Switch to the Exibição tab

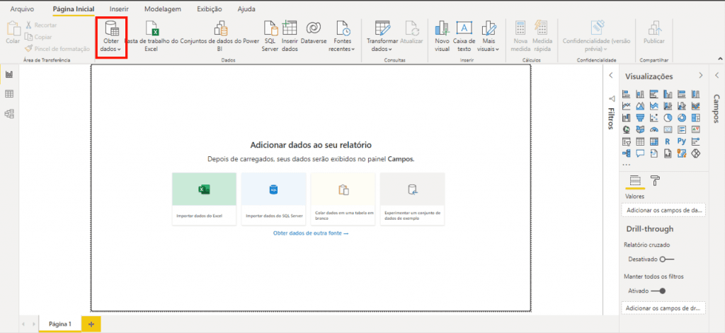point(208,9)
